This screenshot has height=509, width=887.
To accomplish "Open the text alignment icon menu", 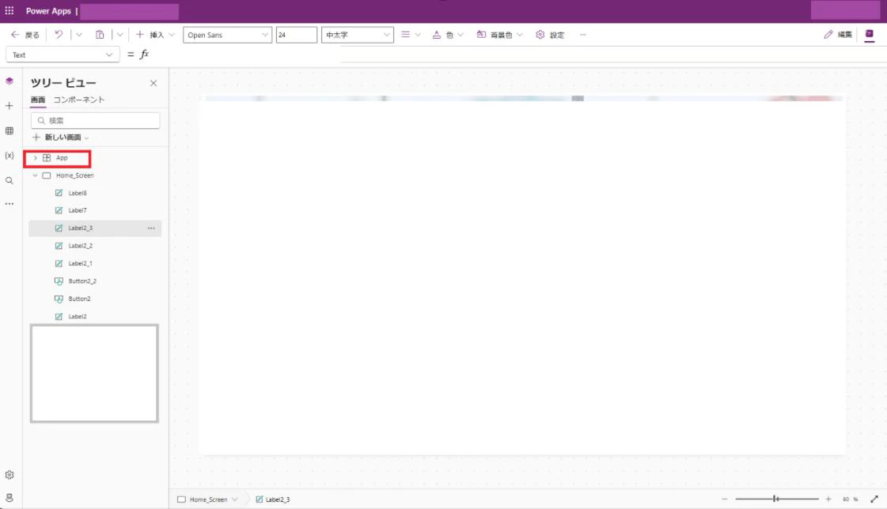I will coord(411,35).
